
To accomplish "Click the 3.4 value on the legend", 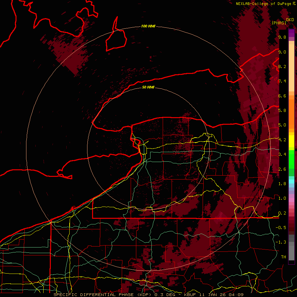I will [282, 154].
